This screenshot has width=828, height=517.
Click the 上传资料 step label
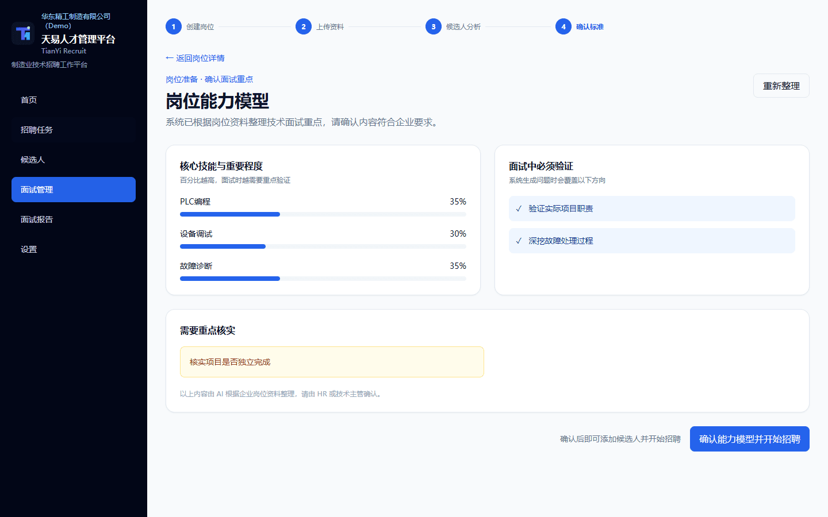click(x=330, y=27)
